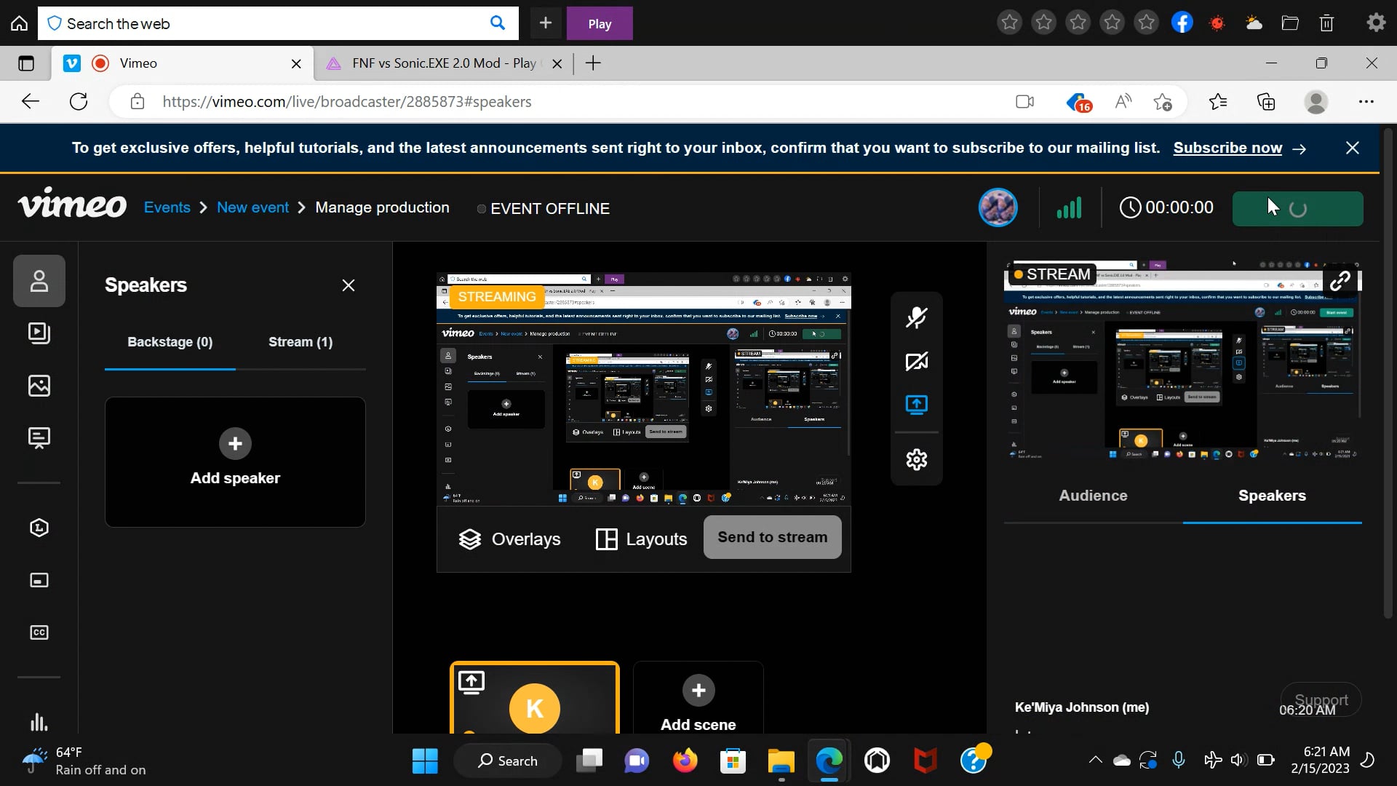Check the connection signal strength icon
Screen dimensions: 1397x786
[1069, 207]
